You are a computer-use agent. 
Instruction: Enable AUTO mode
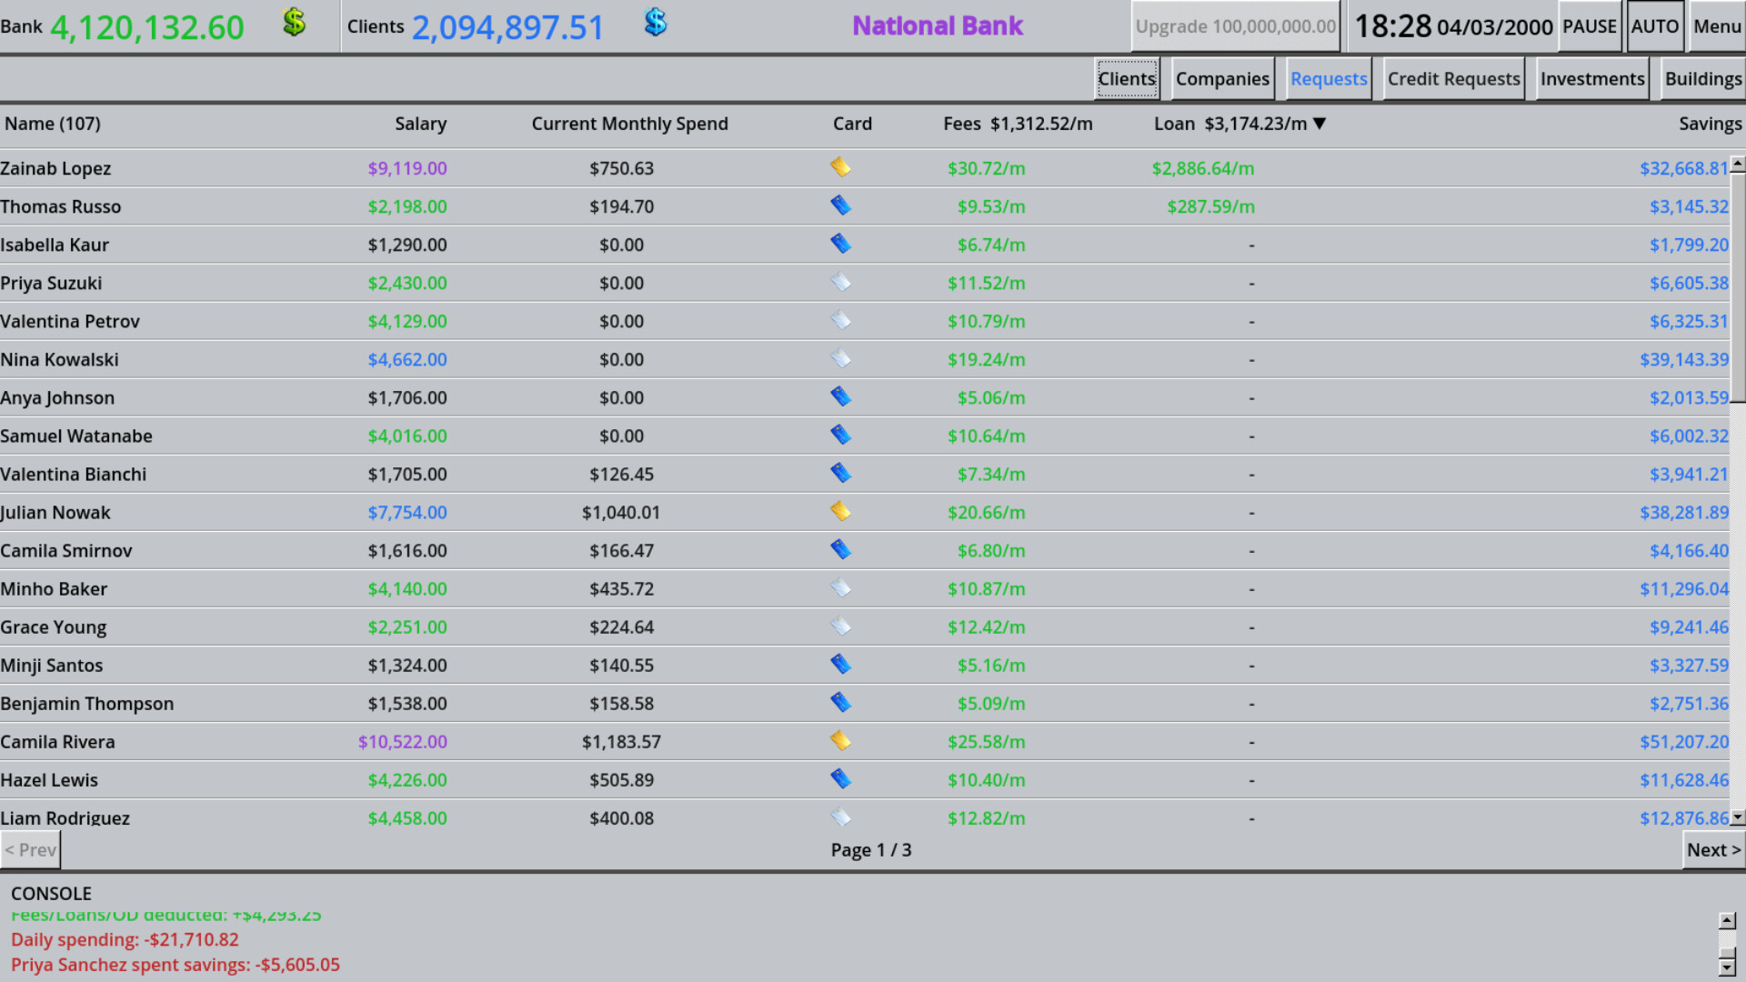coord(1654,26)
